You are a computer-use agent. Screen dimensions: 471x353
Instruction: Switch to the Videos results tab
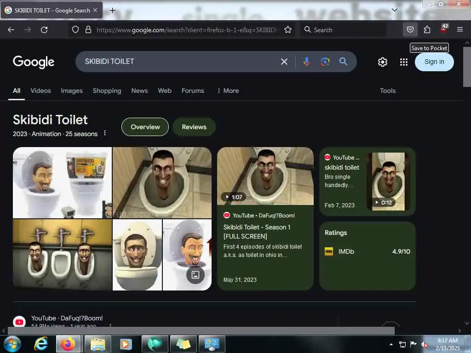(x=40, y=91)
